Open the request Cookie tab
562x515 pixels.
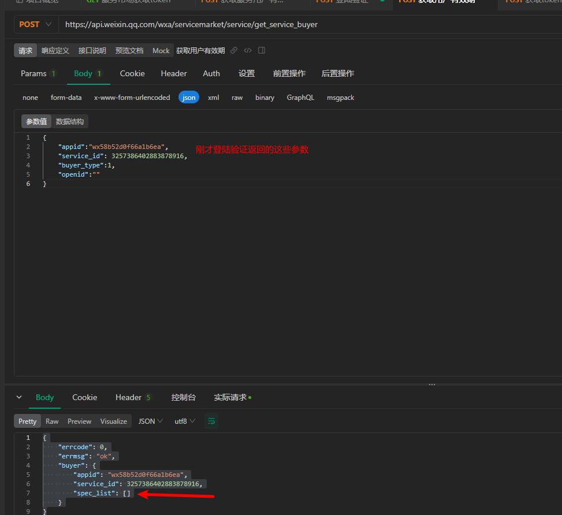point(132,73)
